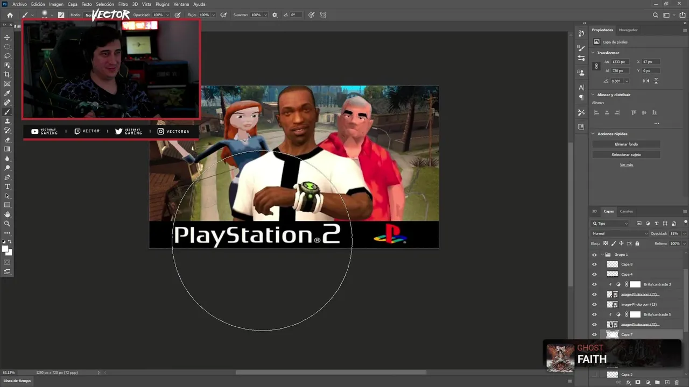689x387 pixels.
Task: Open the search icon at top right
Action: pos(655,15)
